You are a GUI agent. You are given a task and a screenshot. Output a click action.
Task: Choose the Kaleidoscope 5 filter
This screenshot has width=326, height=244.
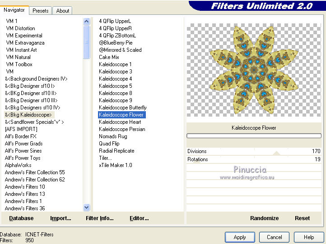[x=116, y=86]
